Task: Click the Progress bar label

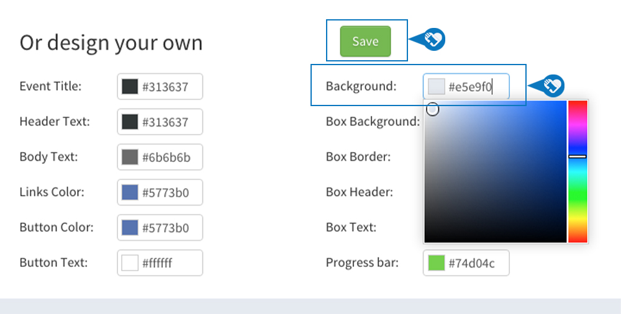Action: coord(362,262)
